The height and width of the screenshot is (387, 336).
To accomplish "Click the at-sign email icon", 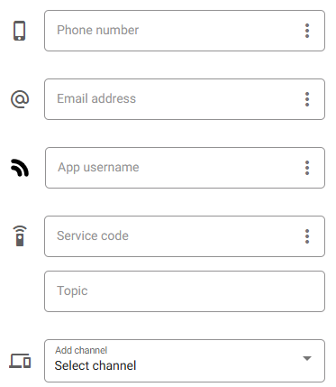I will pos(20,99).
